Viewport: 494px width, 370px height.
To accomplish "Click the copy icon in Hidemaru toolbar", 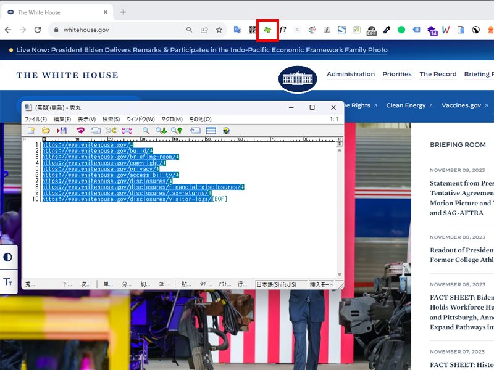I will 96,131.
